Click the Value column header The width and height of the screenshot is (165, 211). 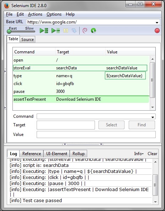(x=130, y=52)
